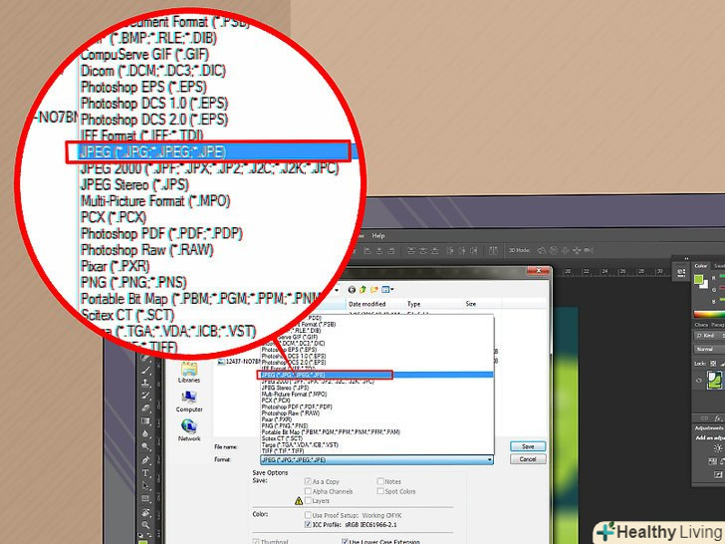This screenshot has width=725, height=544.
Task: Pick a color from spectrum ramp
Action: point(709,314)
